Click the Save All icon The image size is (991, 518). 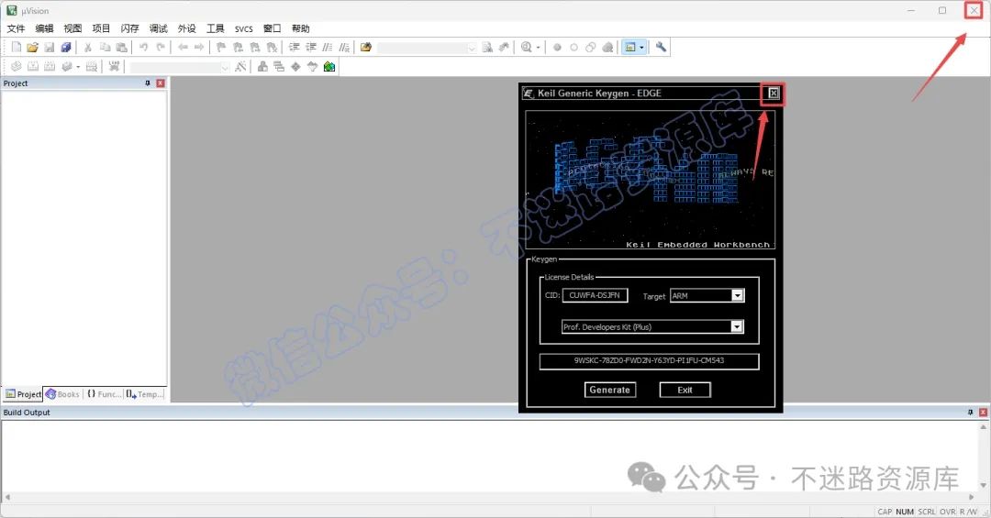tap(66, 47)
